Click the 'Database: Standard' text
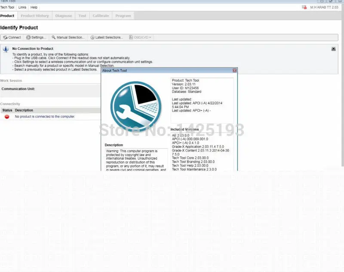 [187, 92]
